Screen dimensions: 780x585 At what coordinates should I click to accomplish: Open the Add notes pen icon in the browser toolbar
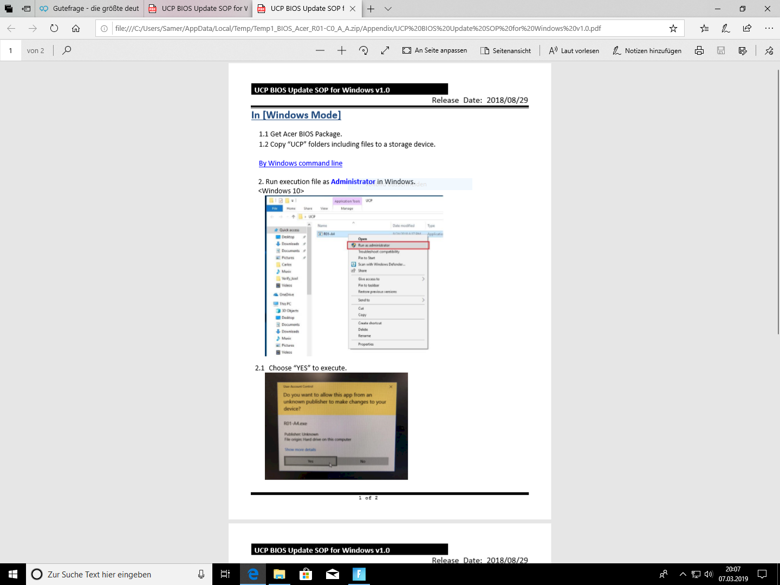tap(726, 28)
